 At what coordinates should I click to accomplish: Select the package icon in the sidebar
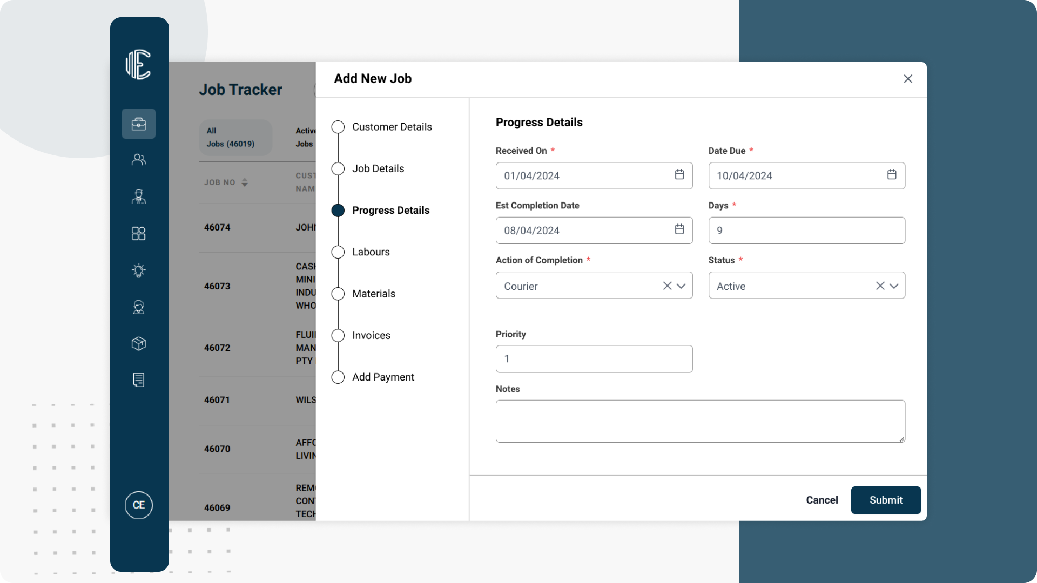[x=139, y=344]
